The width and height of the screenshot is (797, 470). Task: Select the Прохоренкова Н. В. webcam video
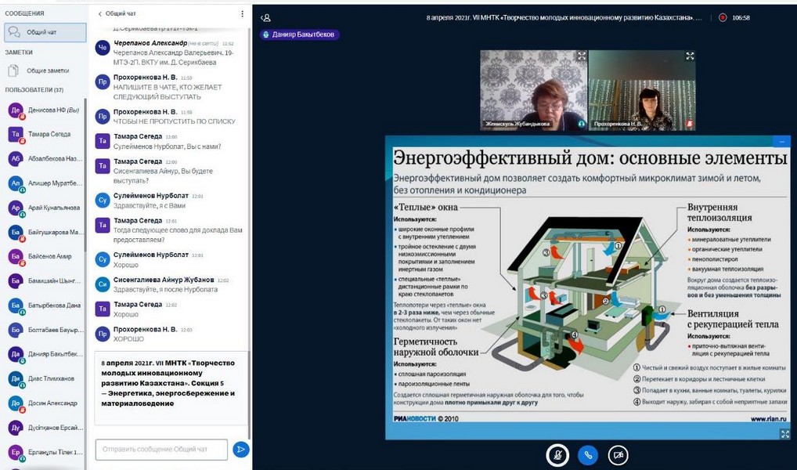[x=642, y=90]
